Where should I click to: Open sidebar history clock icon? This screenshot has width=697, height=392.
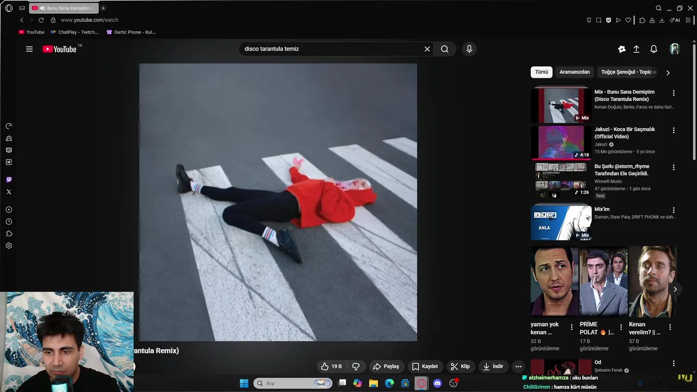pos(9,222)
